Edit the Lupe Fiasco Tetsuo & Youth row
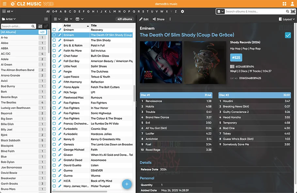297x193 pixels. coord(60,77)
